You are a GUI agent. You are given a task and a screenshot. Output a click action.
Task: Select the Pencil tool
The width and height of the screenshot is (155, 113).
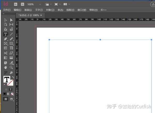pyautogui.click(x=11, y=39)
